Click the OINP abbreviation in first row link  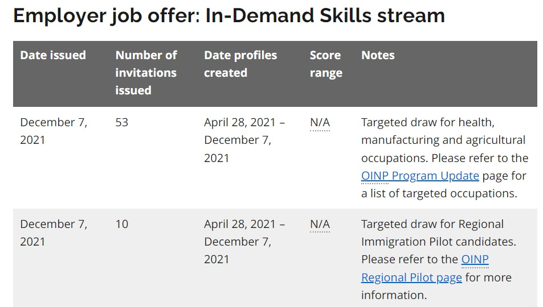pos(375,176)
